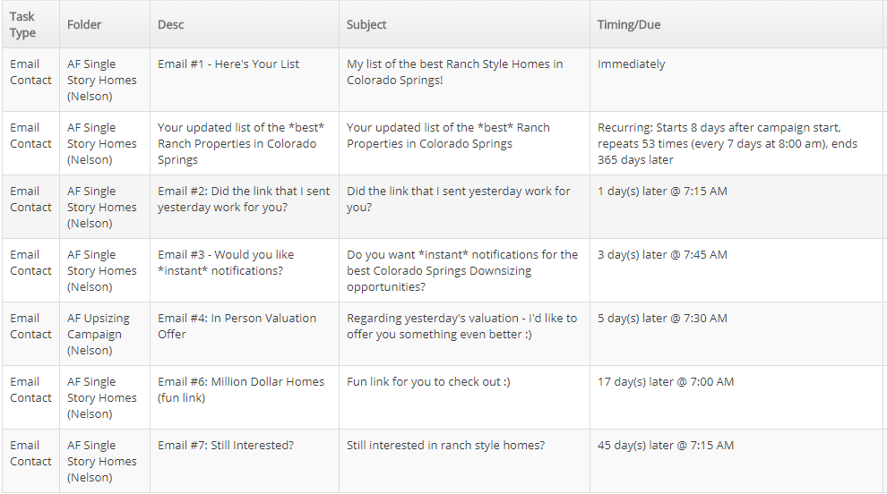
Task: Select the "AF Upsizing Campaign (Nelson)" folder cell
Action: coord(99,334)
